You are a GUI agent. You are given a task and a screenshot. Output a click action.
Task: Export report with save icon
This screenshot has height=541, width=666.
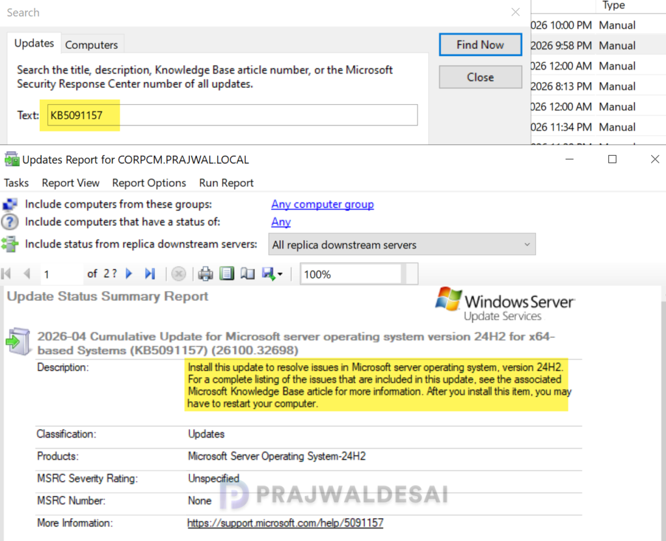pos(269,274)
